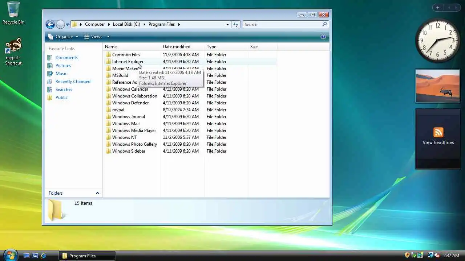Open the Recycle Bin desktop icon
The height and width of the screenshot is (261, 465).
pos(13,13)
